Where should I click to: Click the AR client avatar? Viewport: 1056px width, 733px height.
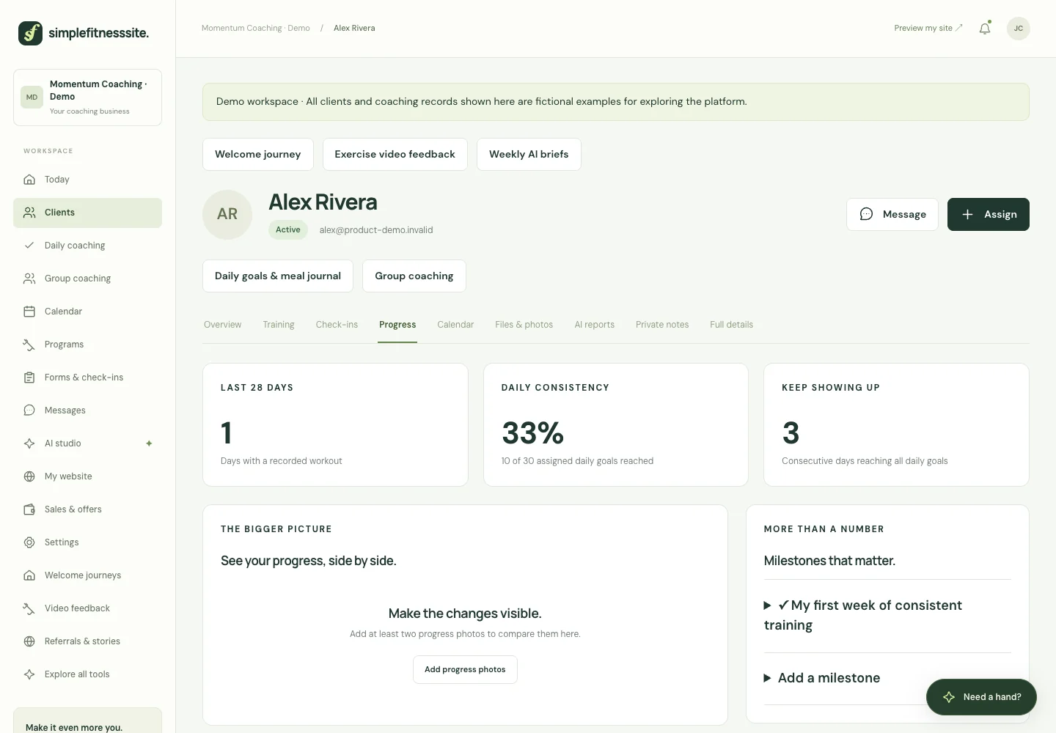227,215
